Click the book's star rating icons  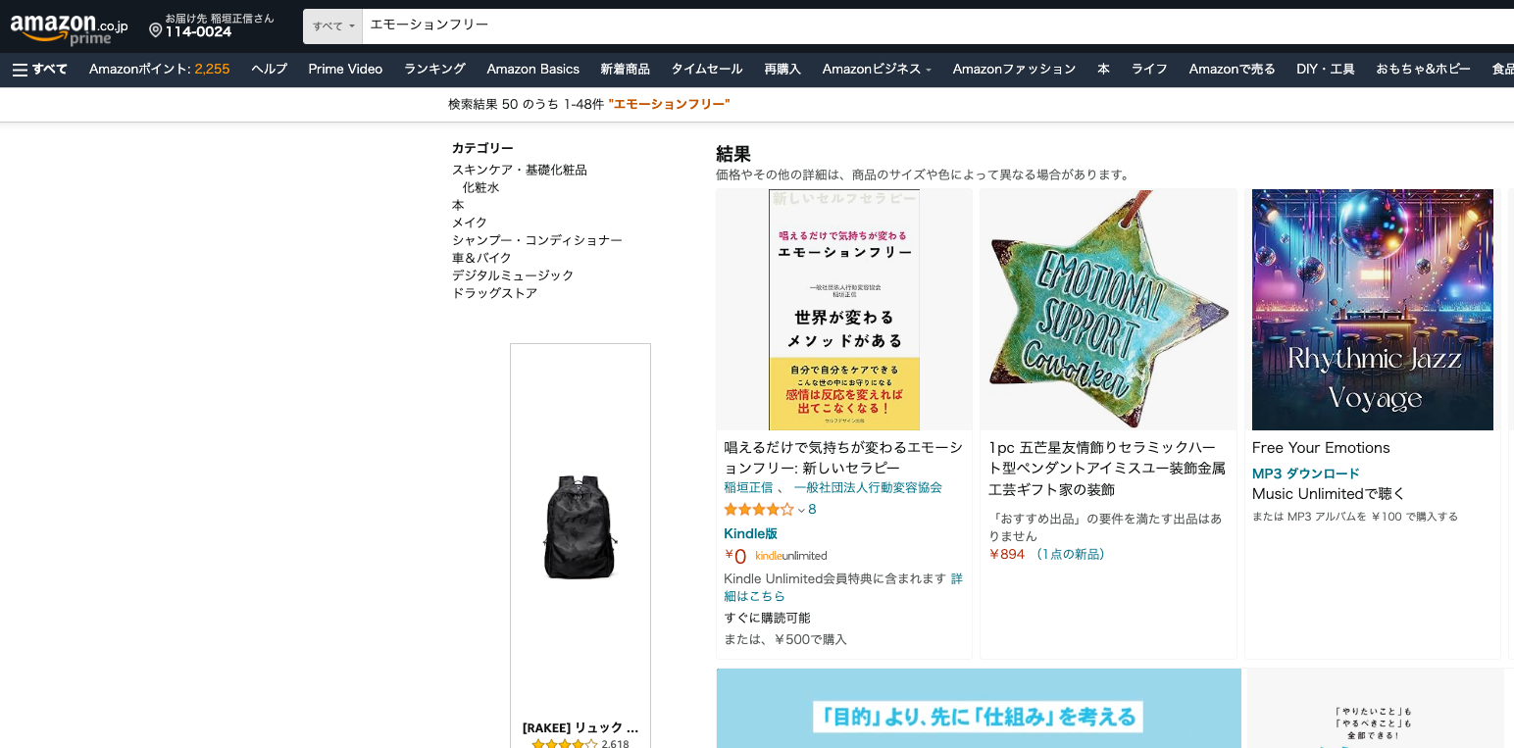pyautogui.click(x=758, y=509)
